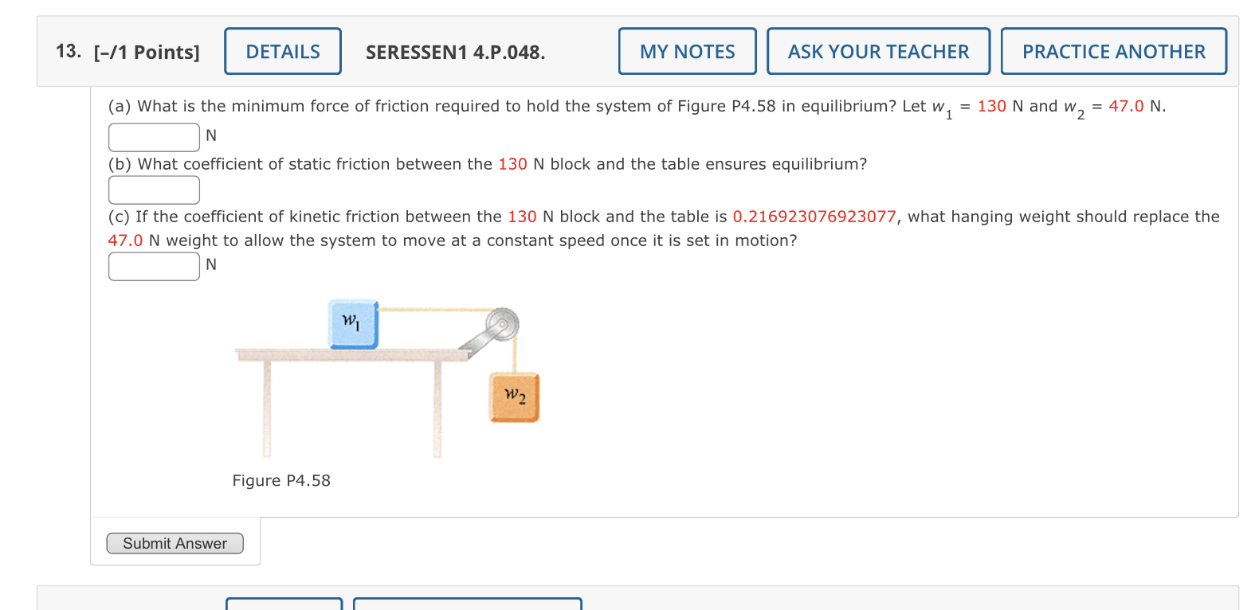
Task: Click the answer box for part (c)
Action: (153, 265)
